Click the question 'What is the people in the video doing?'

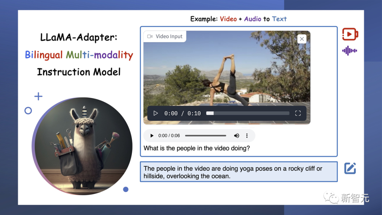point(197,148)
